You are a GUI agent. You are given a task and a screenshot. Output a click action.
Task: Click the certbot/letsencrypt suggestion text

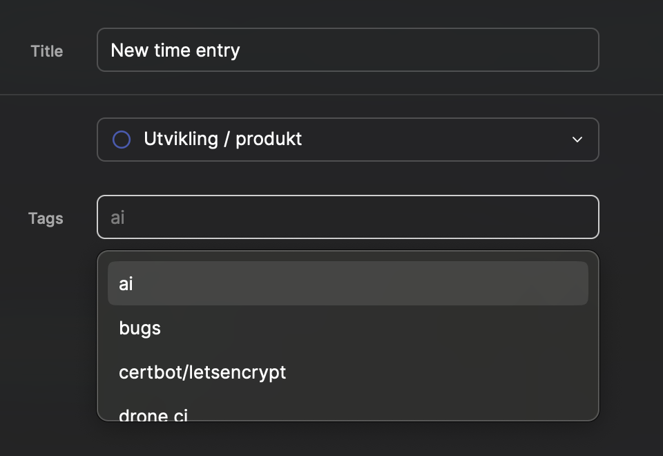coord(202,372)
